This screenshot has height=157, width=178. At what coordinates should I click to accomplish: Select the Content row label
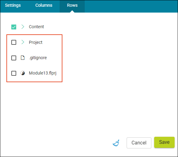(36, 27)
